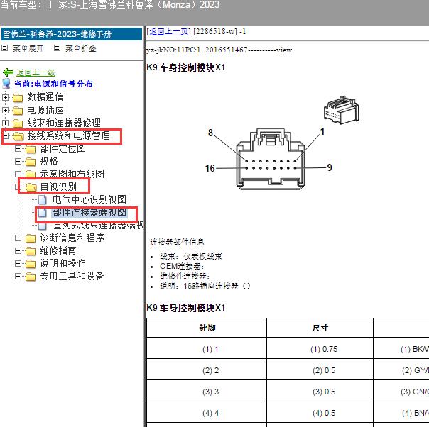The image size is (429, 427).
Task: Open 专用工具和设备 tree item
Action: pos(72,276)
